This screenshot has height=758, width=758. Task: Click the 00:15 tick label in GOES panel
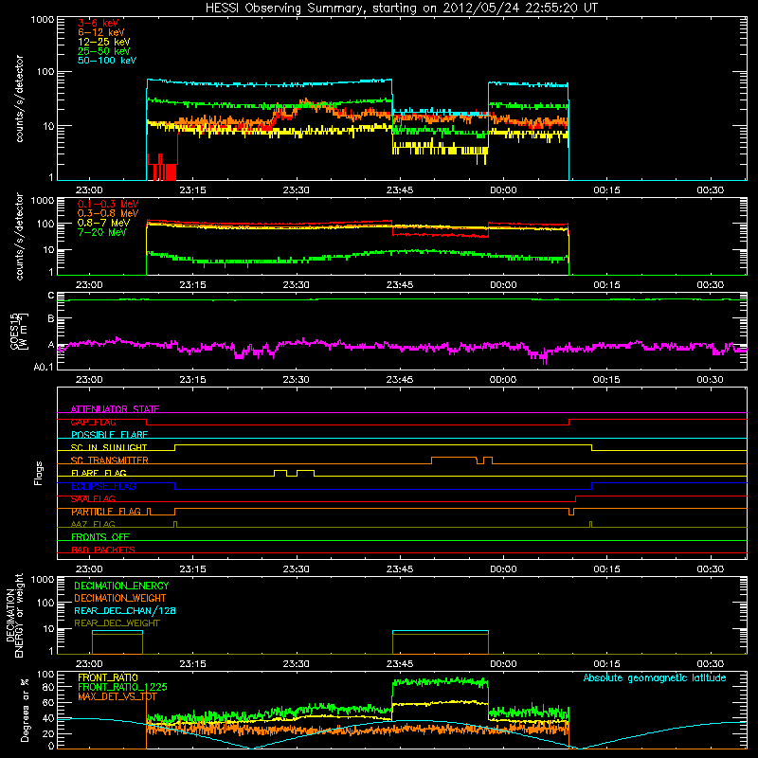coord(606,380)
